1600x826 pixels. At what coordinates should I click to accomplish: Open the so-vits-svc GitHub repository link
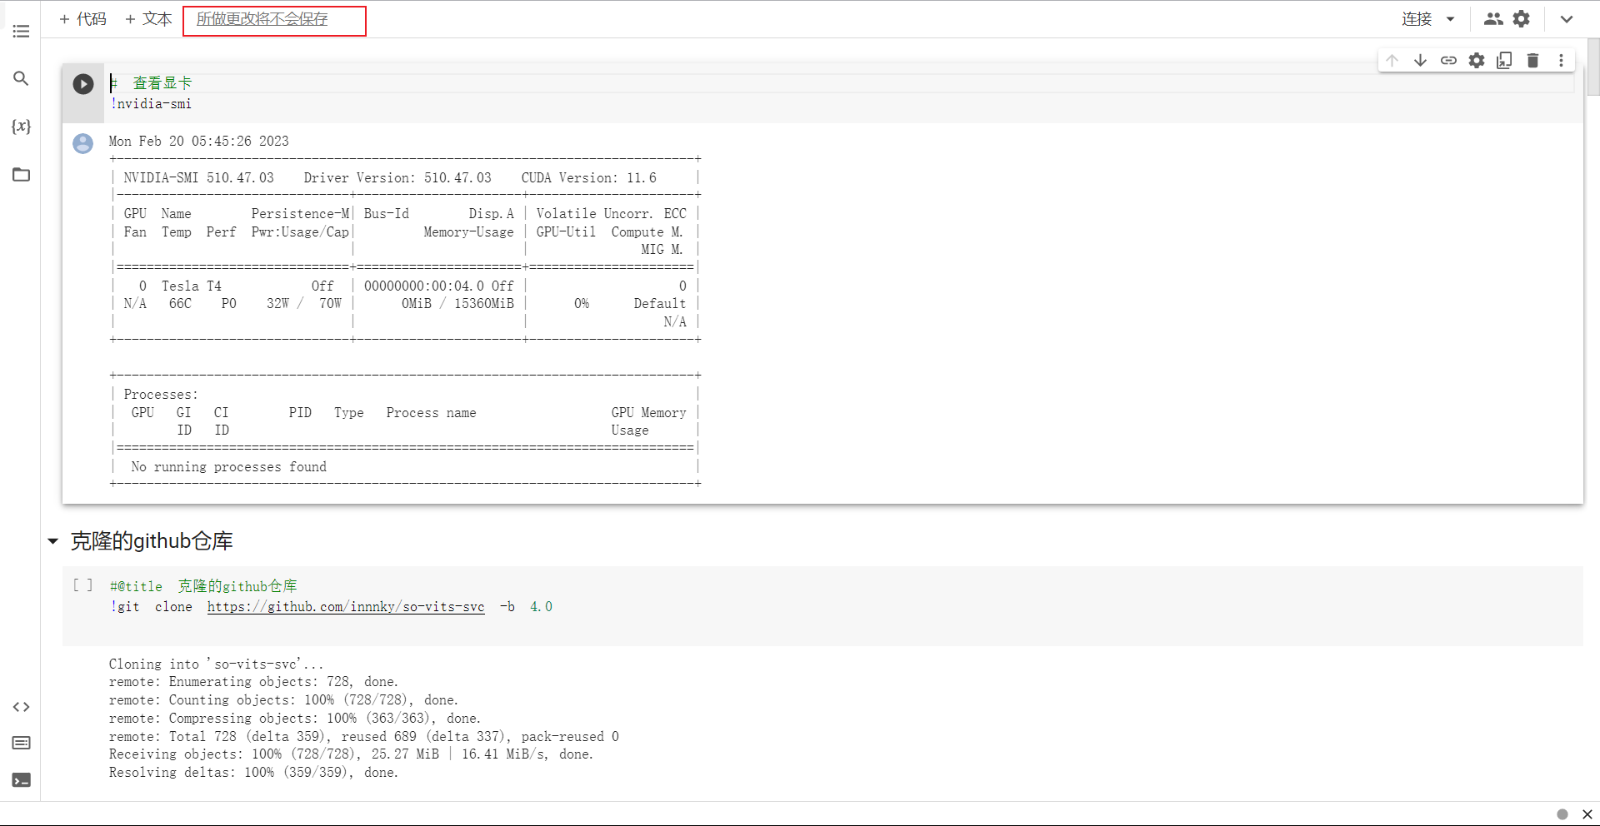coord(345,607)
